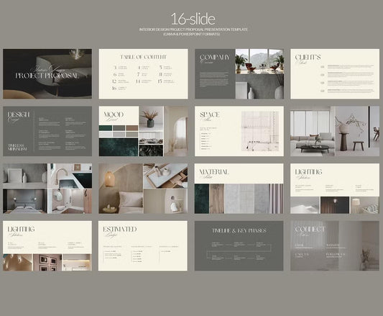Select the Table of Content slide

(x=144, y=73)
